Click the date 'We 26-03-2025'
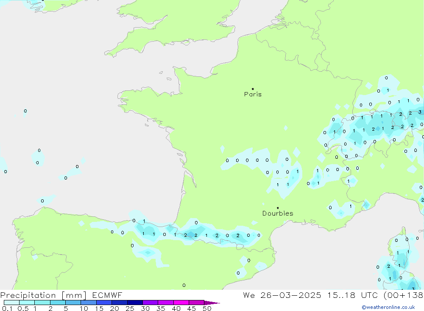 pyautogui.click(x=282, y=295)
